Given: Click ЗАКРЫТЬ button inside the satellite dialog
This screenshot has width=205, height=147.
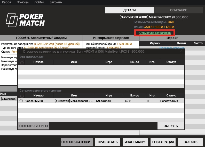Looking at the screenshot, I should tap(171, 126).
